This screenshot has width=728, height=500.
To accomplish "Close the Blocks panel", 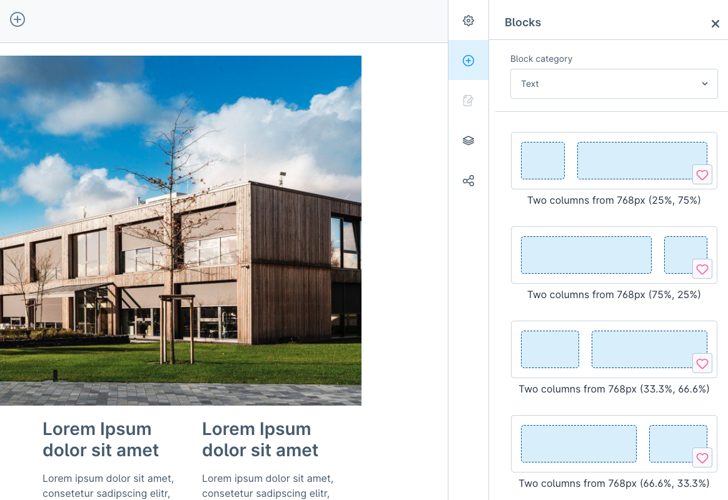I will (715, 24).
